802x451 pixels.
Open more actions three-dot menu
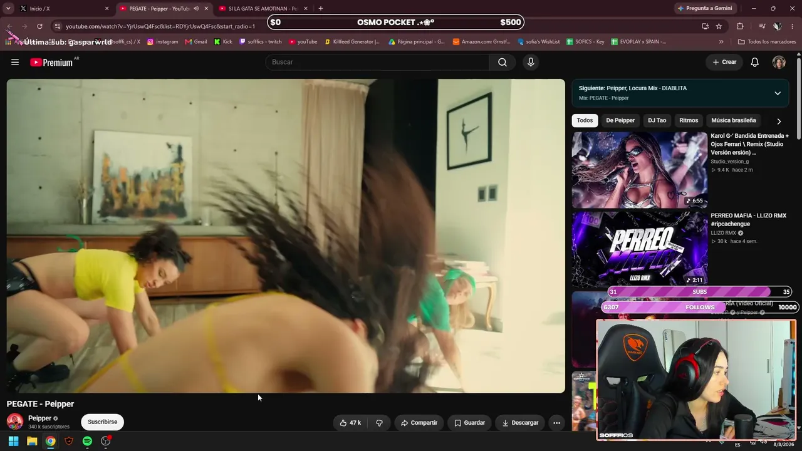coord(556,423)
